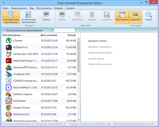This screenshot has height=127, width=159.
Task: Open the Analyze button dropdown arrow
Action: (69, 17)
